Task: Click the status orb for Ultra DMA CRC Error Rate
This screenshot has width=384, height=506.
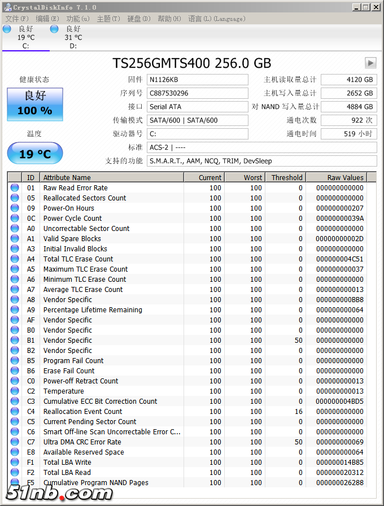Action: pos(15,442)
